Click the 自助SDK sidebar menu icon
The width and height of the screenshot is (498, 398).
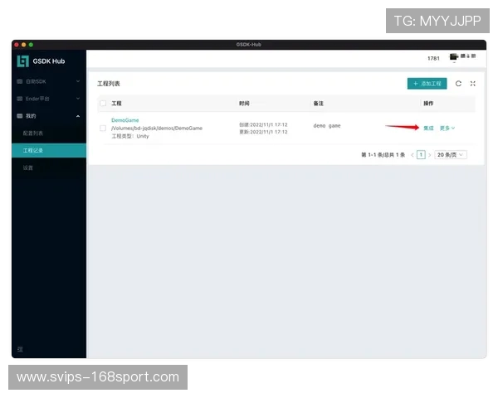click(20, 81)
